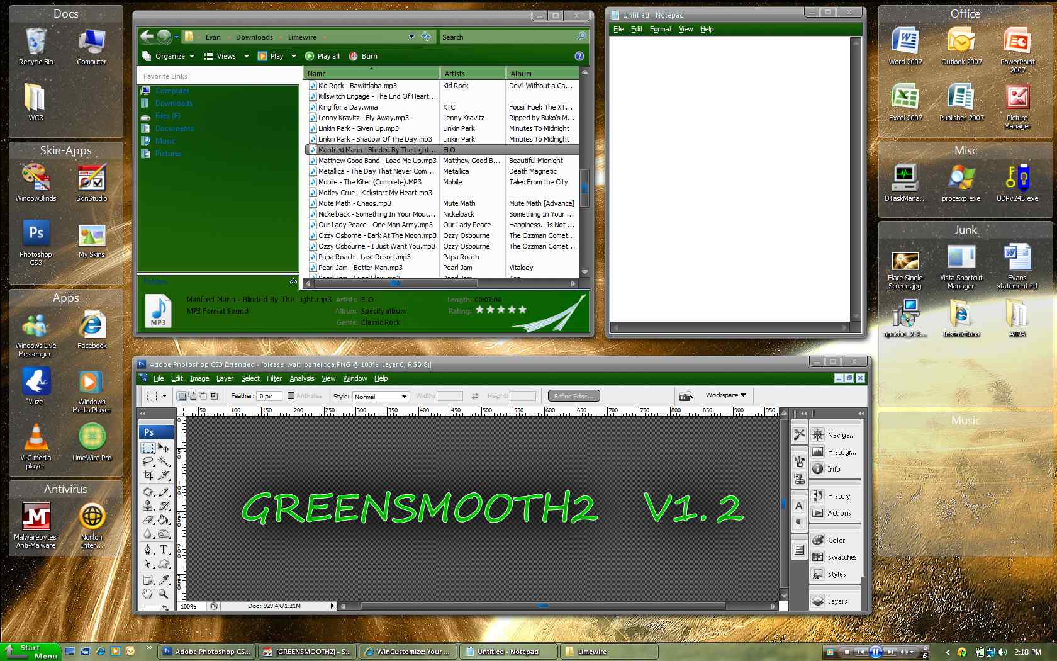1057x661 pixels.
Task: Click the Photoshop canvas horizontal scrollbar thumb
Action: coord(543,606)
